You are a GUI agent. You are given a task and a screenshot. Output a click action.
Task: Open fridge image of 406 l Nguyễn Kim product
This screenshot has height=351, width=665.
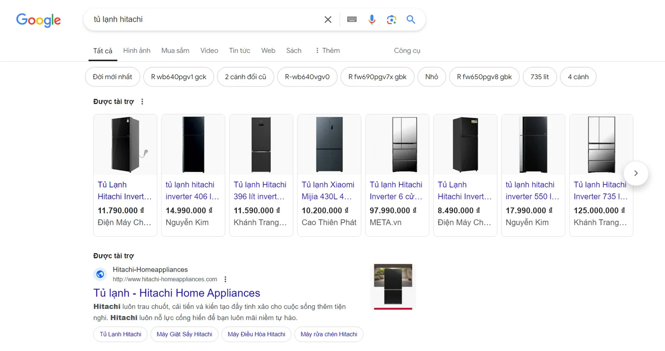coord(193,144)
